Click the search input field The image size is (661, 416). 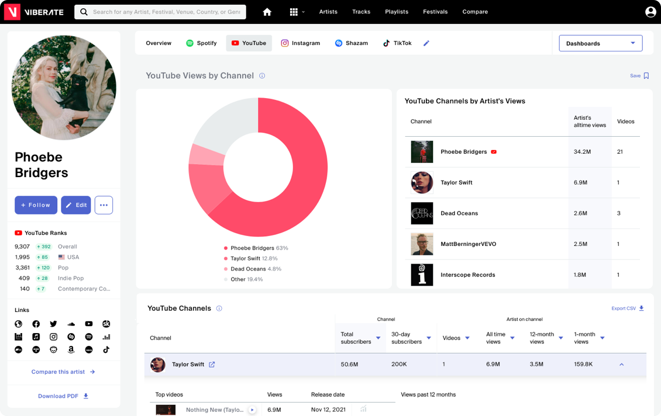(160, 12)
